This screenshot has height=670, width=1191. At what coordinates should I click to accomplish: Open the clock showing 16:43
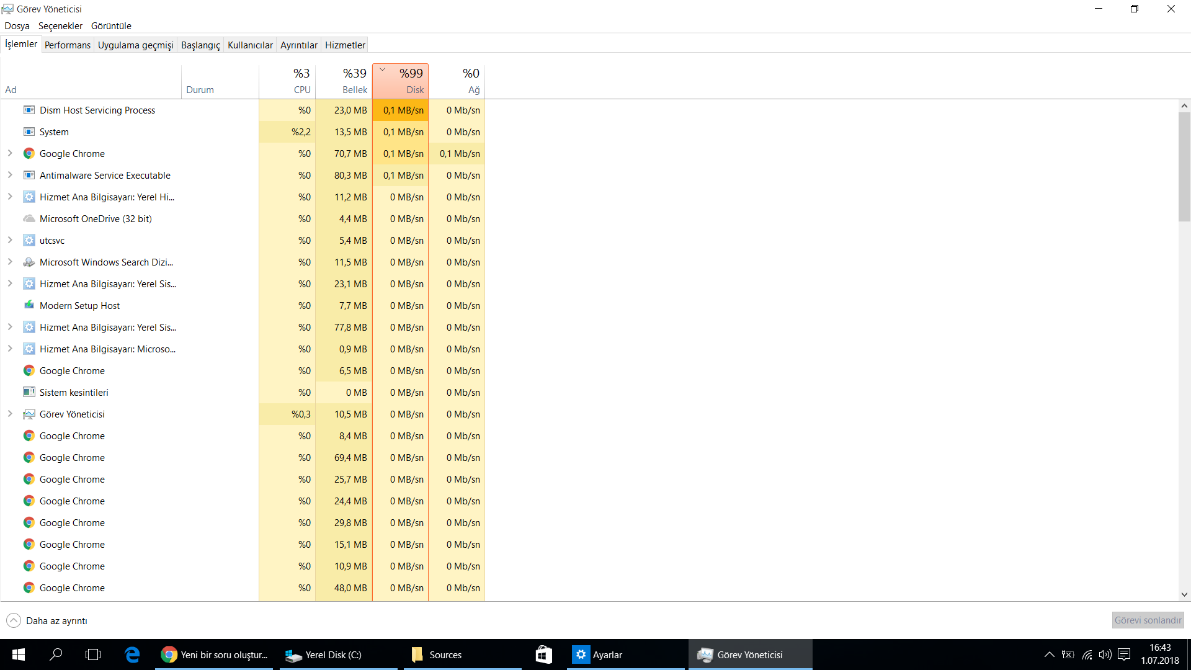coord(1160,654)
